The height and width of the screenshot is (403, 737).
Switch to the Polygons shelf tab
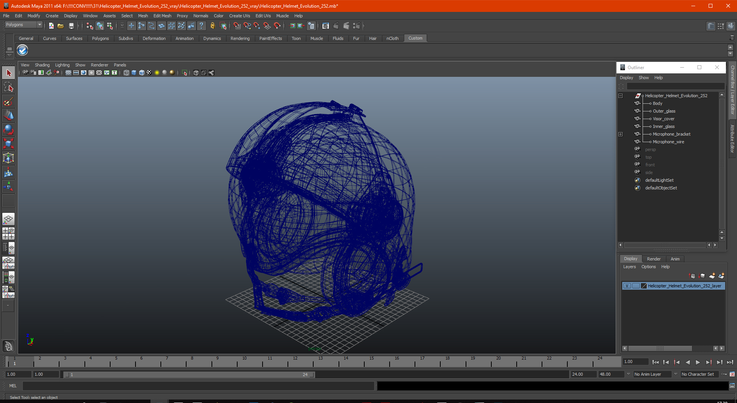pos(100,38)
